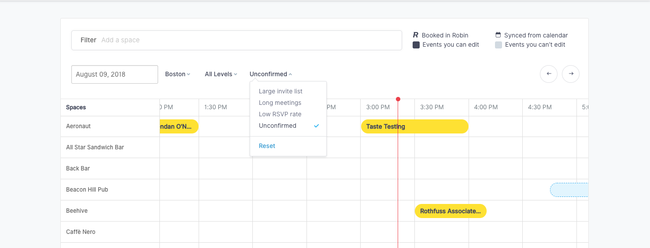
Task: Select Large invite list option
Action: (x=281, y=91)
